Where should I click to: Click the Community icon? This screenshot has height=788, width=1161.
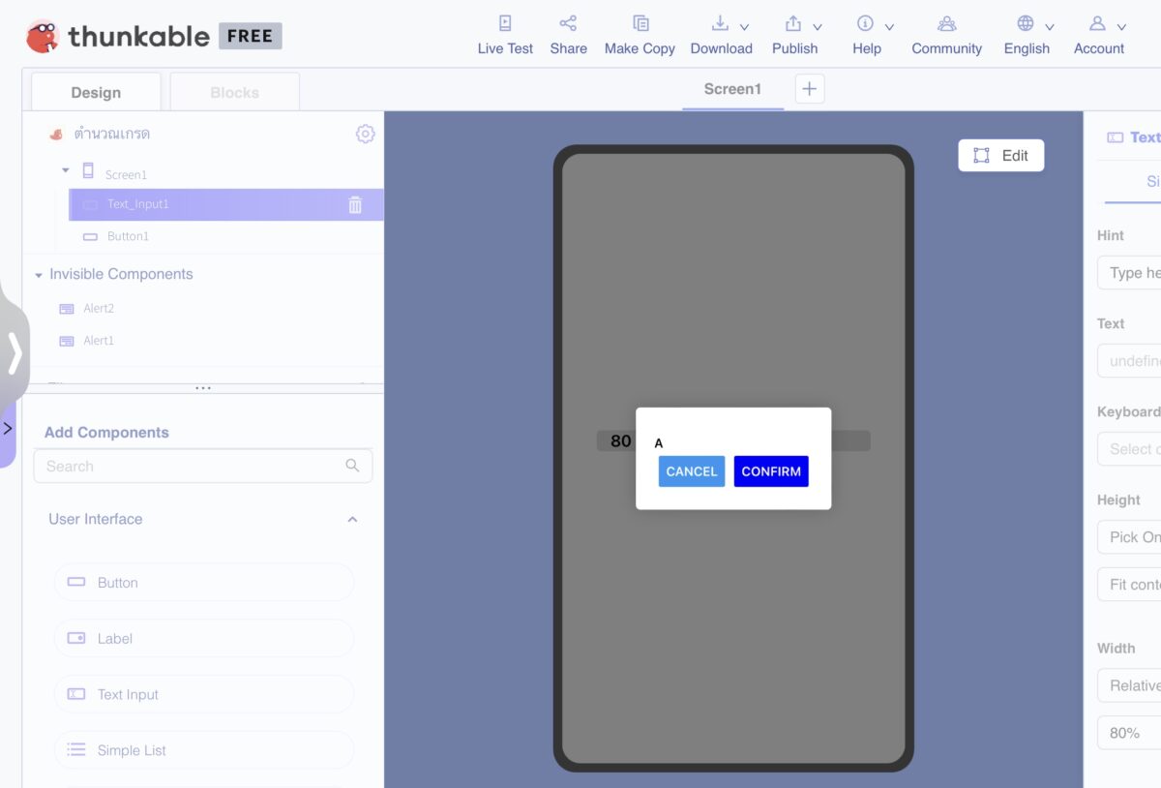[946, 21]
